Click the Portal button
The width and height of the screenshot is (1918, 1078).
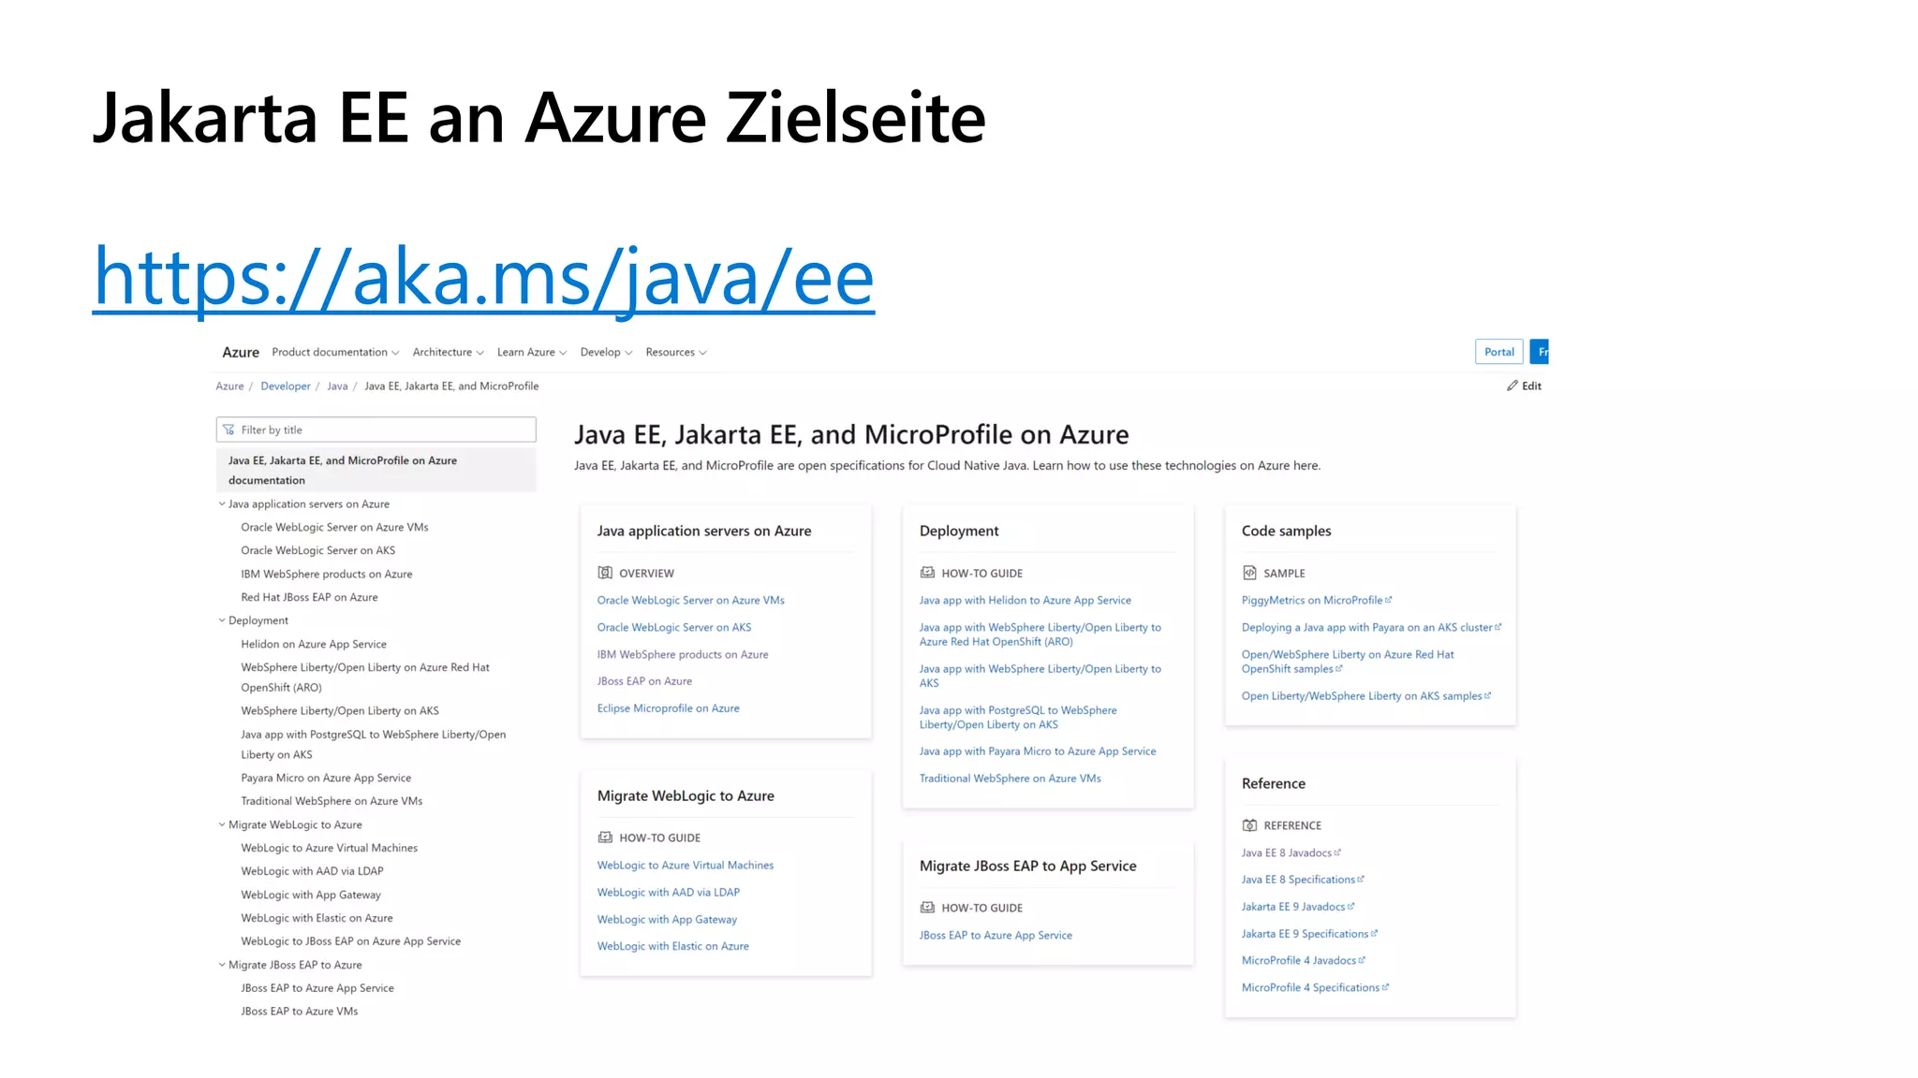point(1498,352)
